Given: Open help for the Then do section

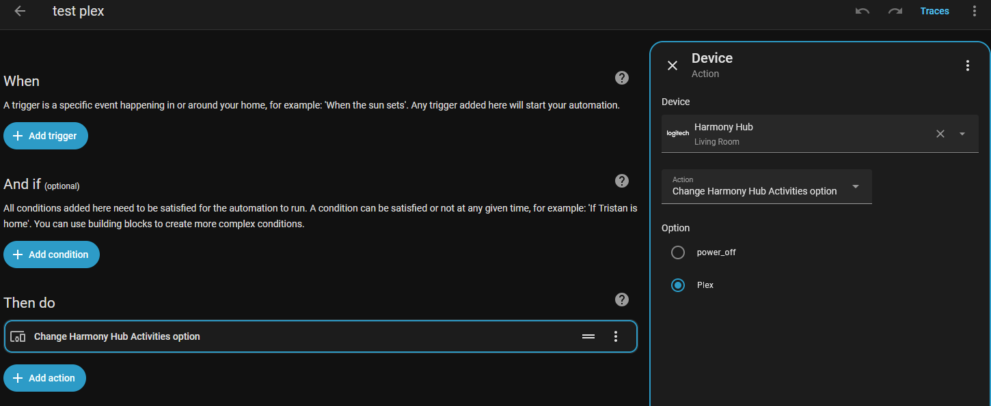Looking at the screenshot, I should coord(622,300).
